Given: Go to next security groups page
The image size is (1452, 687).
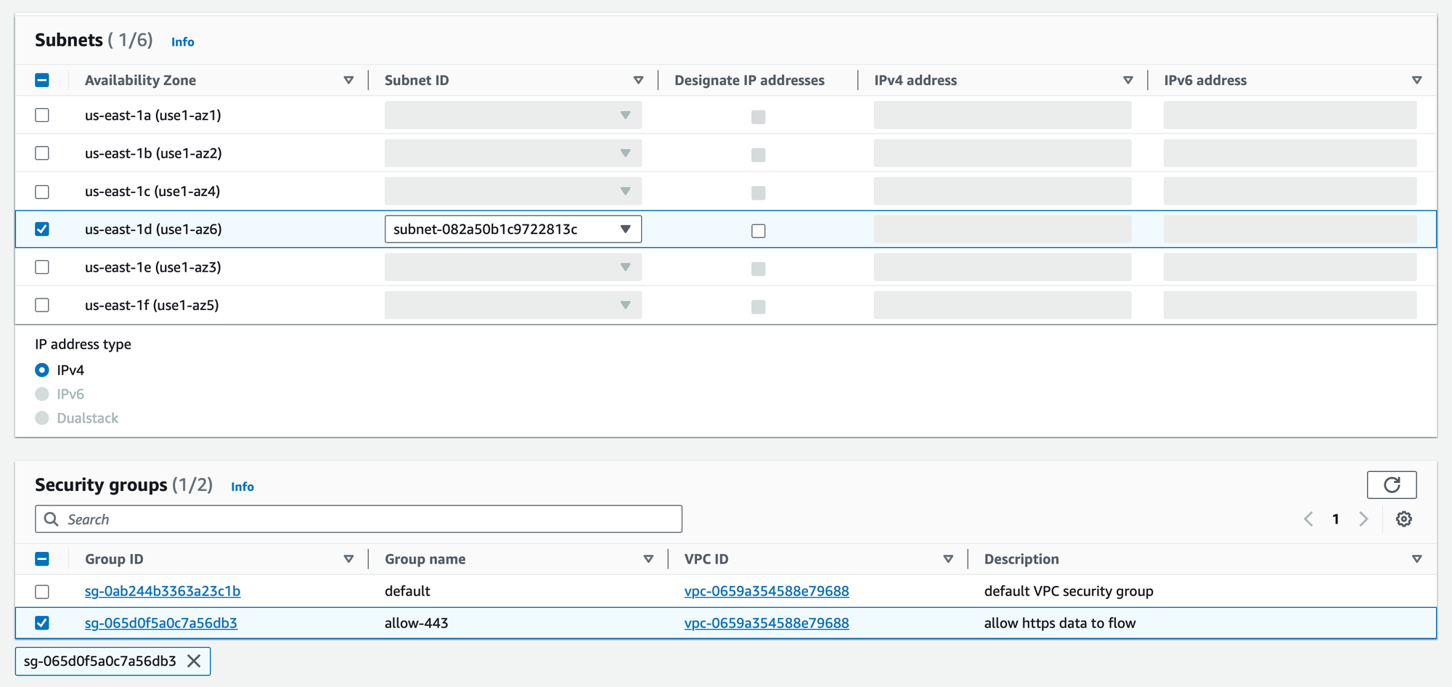Looking at the screenshot, I should [x=1363, y=519].
